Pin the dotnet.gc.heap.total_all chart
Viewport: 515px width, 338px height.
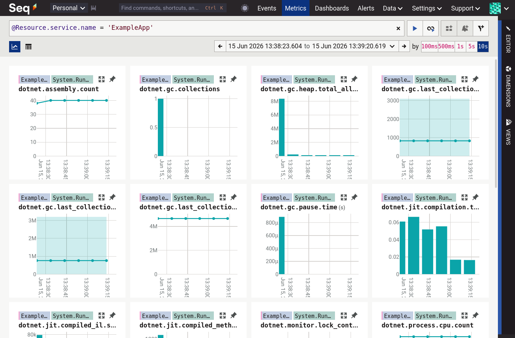pos(354,79)
